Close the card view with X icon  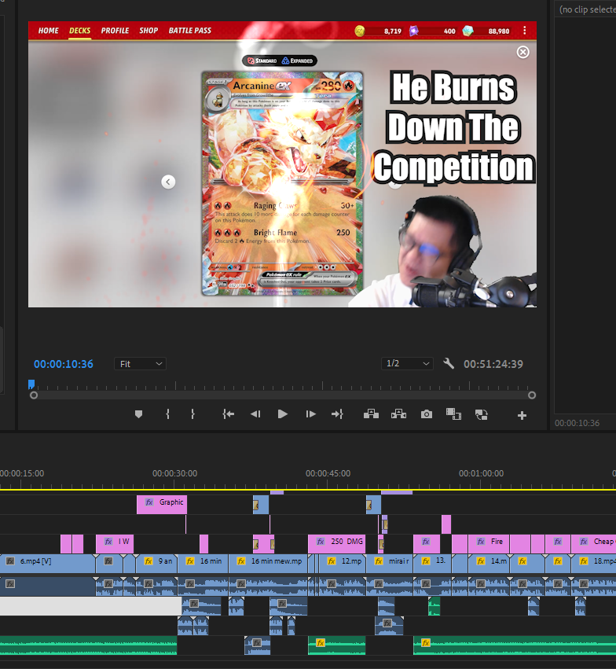(x=523, y=52)
